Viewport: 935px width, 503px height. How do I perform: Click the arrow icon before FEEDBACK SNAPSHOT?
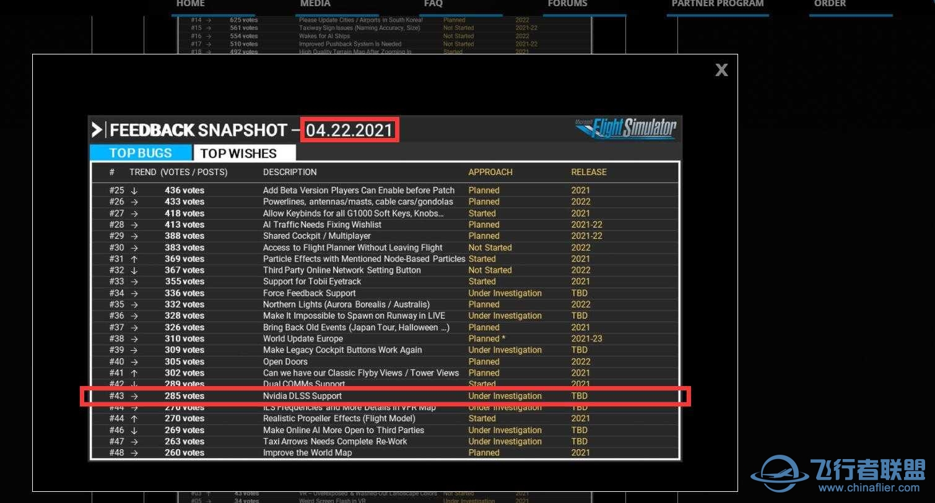(97, 130)
